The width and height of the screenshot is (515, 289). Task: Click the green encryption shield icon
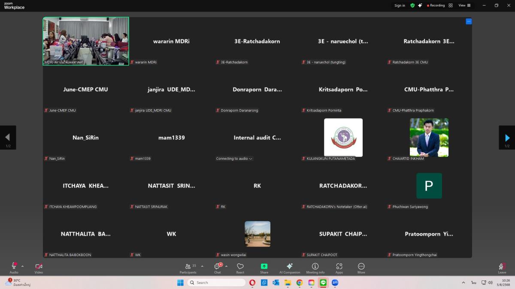click(412, 6)
